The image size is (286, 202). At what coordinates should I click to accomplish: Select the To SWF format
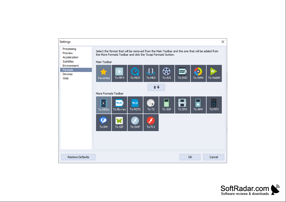(135, 122)
